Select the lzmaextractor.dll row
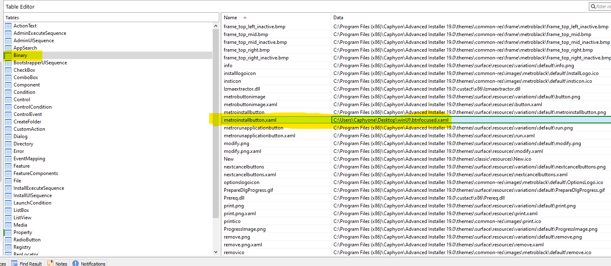Viewport: 611px width, 266px height. point(242,89)
